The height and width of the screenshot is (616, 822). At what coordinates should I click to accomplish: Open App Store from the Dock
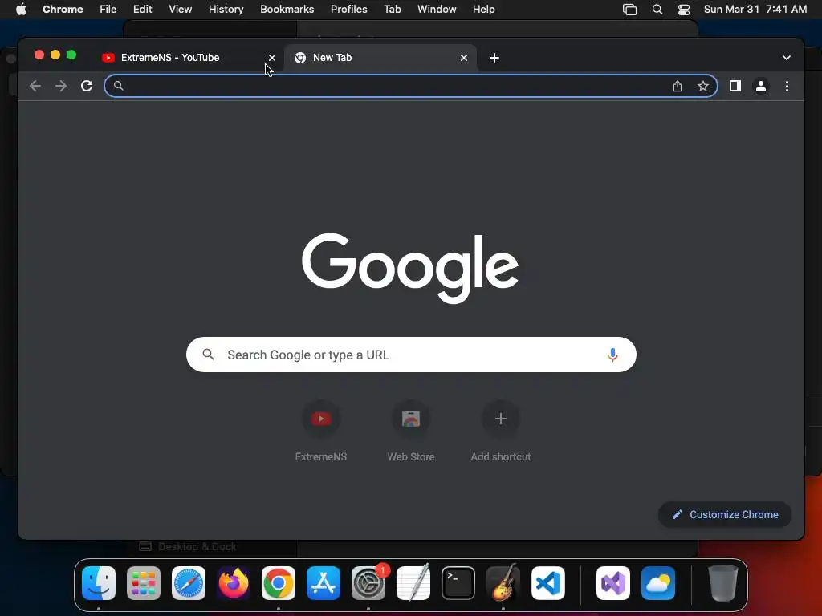pyautogui.click(x=324, y=583)
